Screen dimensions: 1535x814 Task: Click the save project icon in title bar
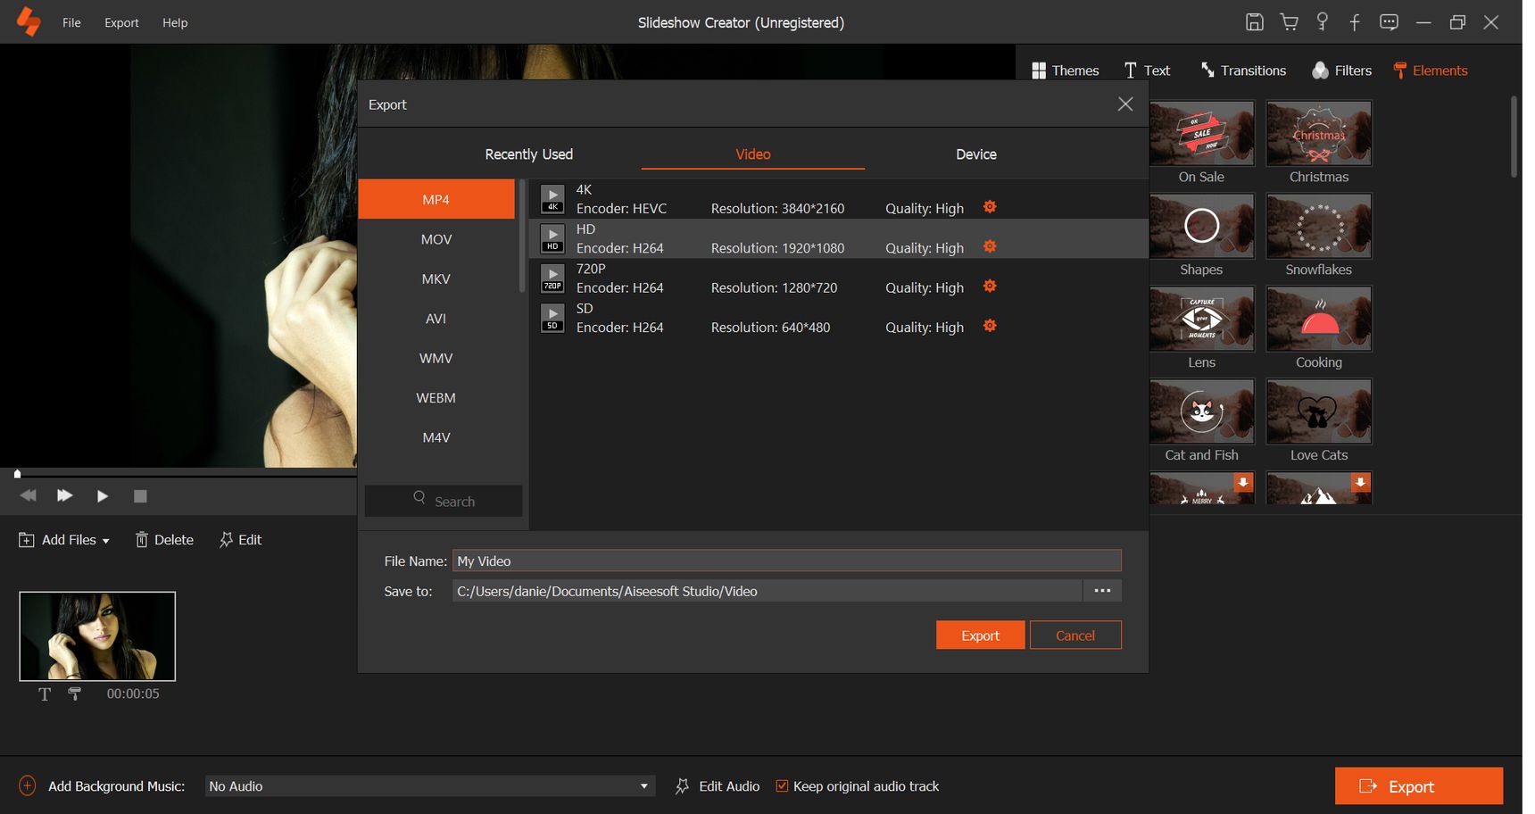[1254, 22]
